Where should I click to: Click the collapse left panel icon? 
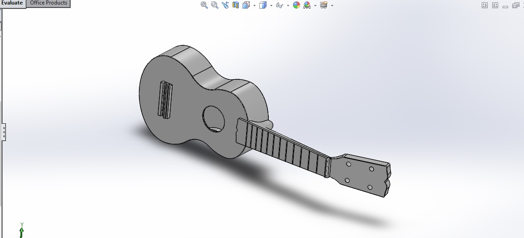coord(484,5)
